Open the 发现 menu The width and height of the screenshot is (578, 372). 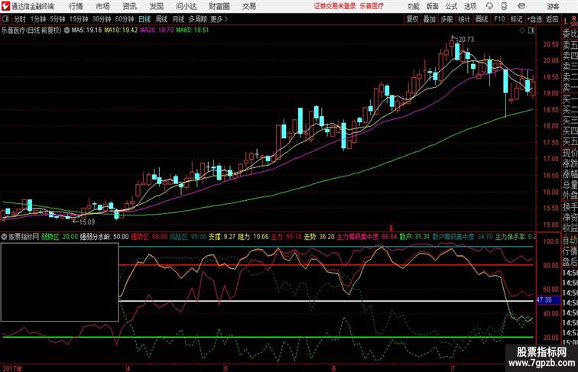click(156, 6)
